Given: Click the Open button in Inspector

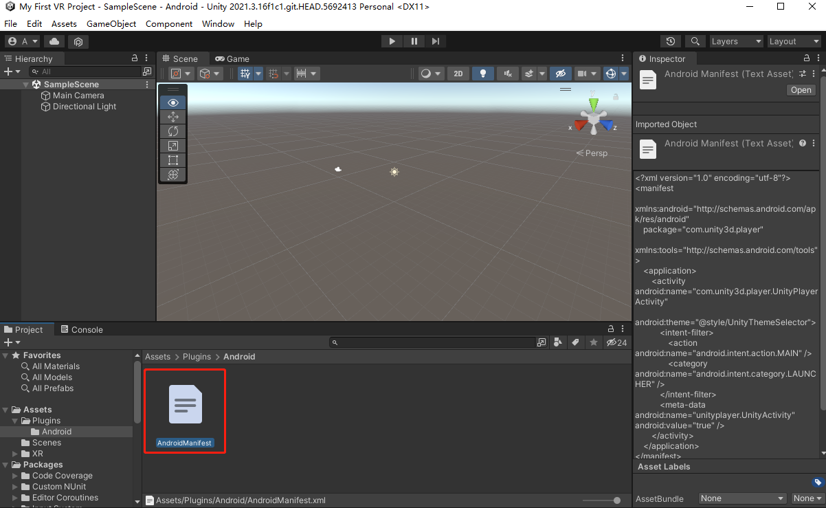Looking at the screenshot, I should pyautogui.click(x=801, y=90).
